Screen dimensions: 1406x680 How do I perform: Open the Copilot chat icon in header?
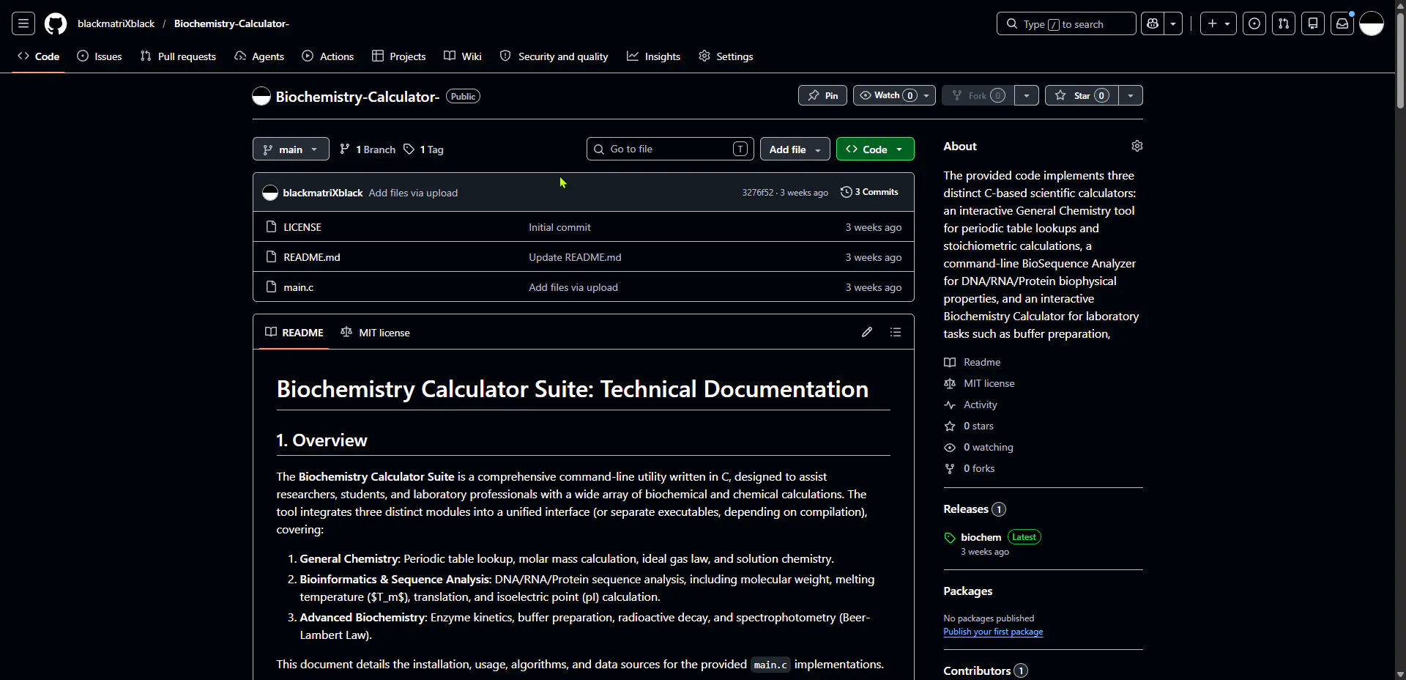(1153, 23)
